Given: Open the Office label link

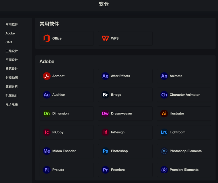Looking at the screenshot, I should (57, 38).
